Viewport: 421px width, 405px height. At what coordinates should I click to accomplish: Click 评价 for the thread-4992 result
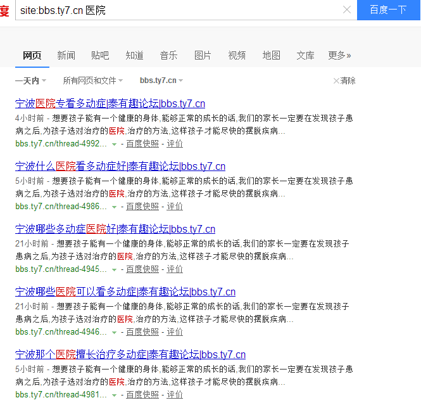(x=175, y=144)
